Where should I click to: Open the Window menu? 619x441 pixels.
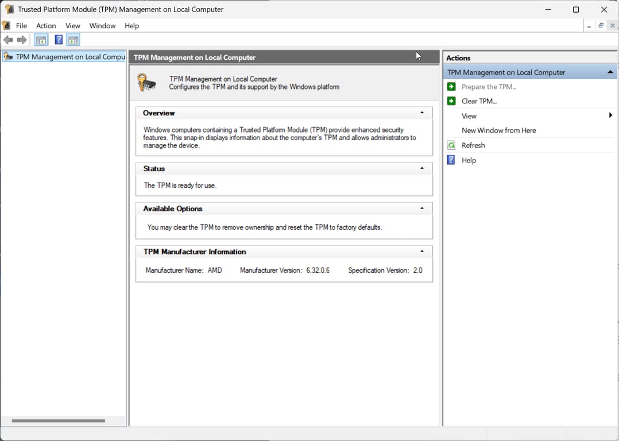pyautogui.click(x=102, y=26)
